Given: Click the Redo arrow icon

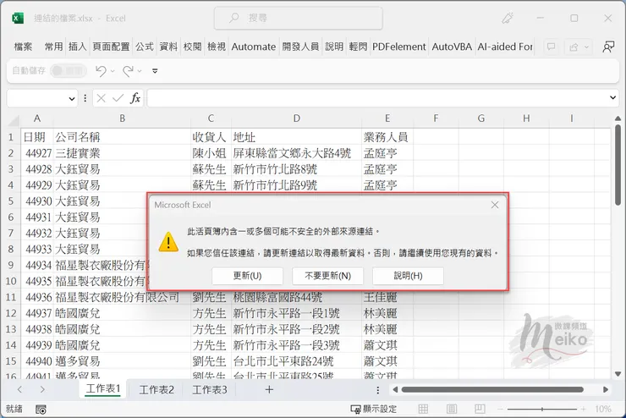Looking at the screenshot, I should click(128, 71).
